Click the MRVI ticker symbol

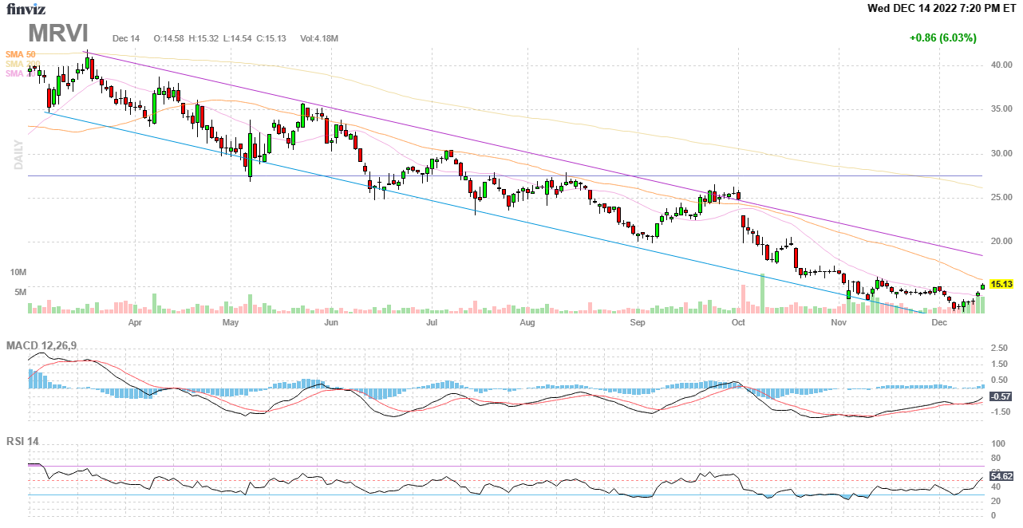(x=59, y=33)
